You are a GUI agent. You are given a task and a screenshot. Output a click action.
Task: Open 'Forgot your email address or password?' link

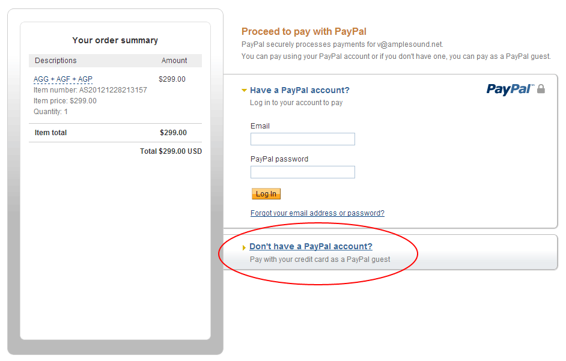click(317, 213)
